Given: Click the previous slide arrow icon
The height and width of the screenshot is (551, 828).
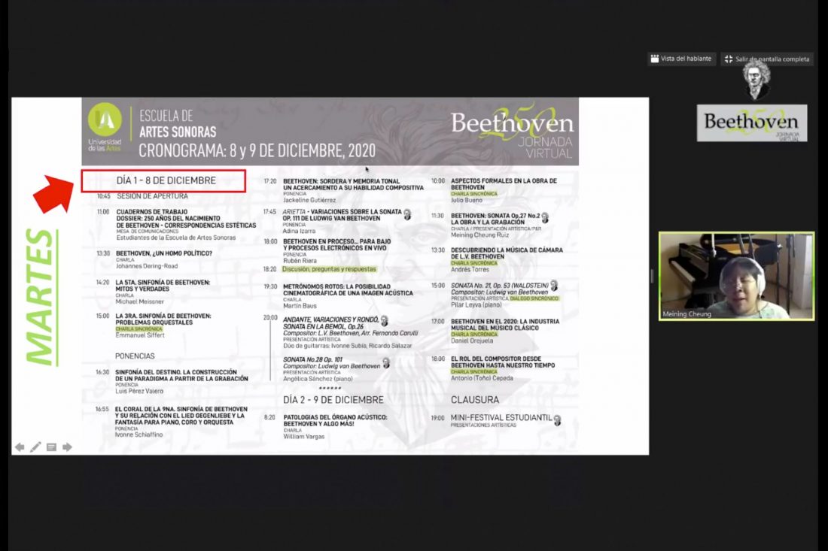Looking at the screenshot, I should (20, 447).
